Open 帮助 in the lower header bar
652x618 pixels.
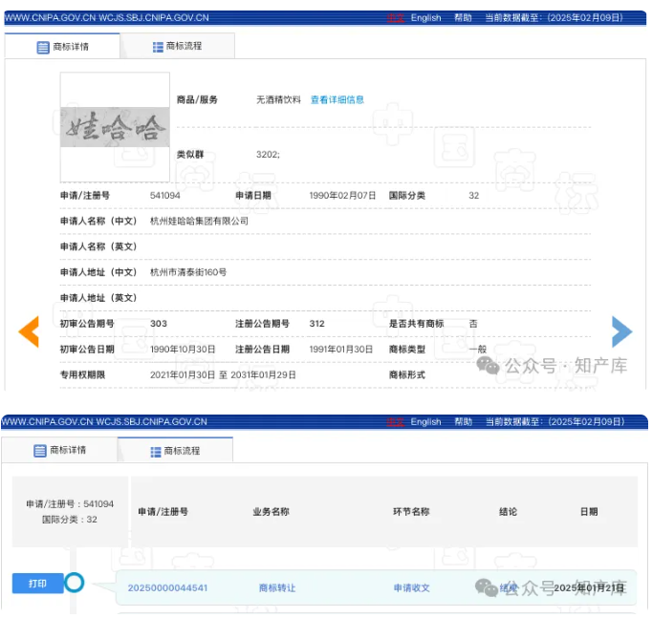pos(463,421)
